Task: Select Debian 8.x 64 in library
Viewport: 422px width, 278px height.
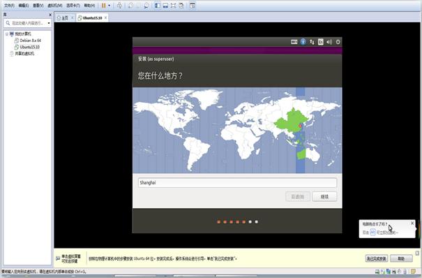Action: coord(30,41)
